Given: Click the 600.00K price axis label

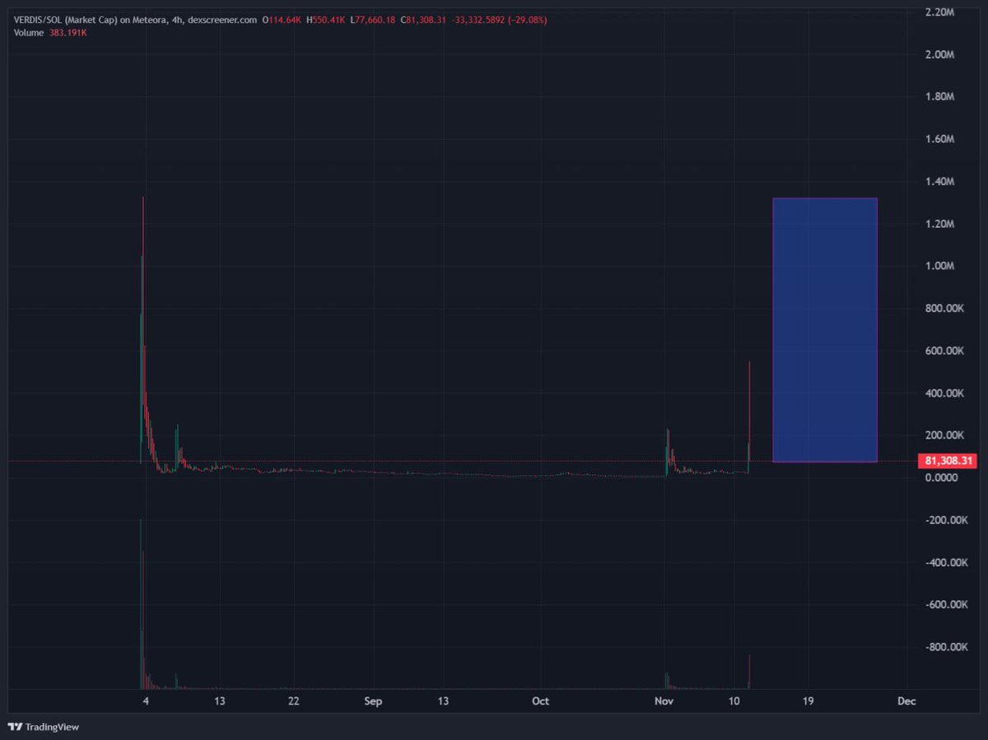Looking at the screenshot, I should (x=943, y=351).
